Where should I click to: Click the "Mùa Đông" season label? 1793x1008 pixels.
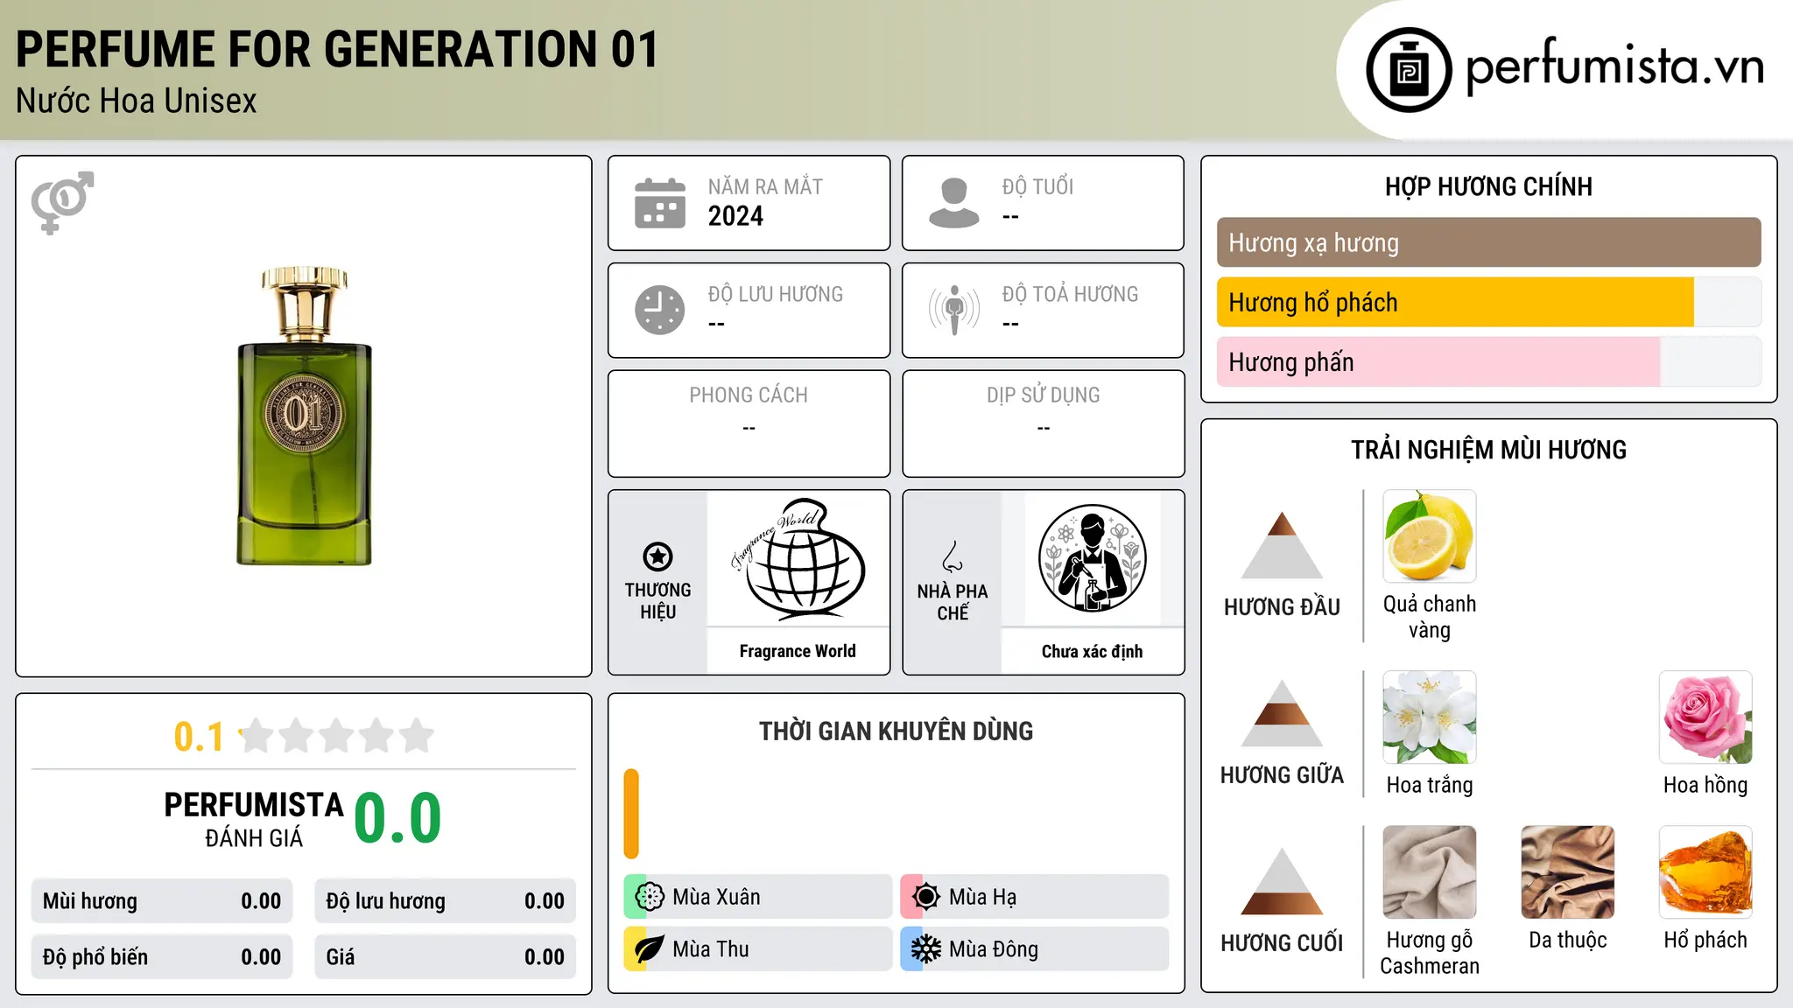(994, 949)
